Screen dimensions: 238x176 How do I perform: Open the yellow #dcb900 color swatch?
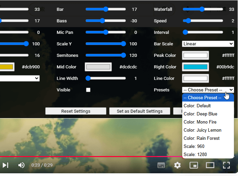click(x=7, y=67)
